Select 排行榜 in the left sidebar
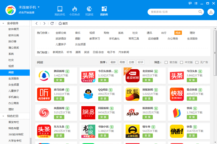The height and width of the screenshot is (144, 217). [12, 42]
